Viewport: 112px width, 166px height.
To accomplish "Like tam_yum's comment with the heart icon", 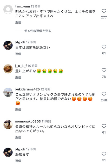I will [x=104, y=11].
